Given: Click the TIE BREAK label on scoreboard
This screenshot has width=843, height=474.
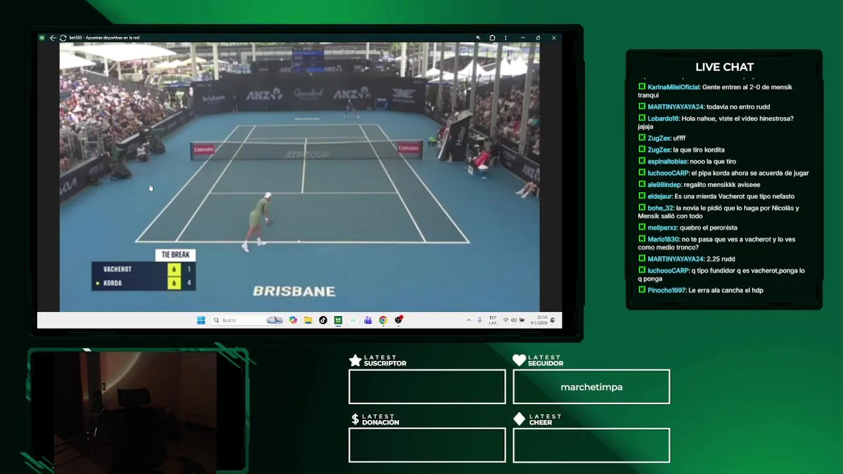Looking at the screenshot, I should (x=175, y=255).
